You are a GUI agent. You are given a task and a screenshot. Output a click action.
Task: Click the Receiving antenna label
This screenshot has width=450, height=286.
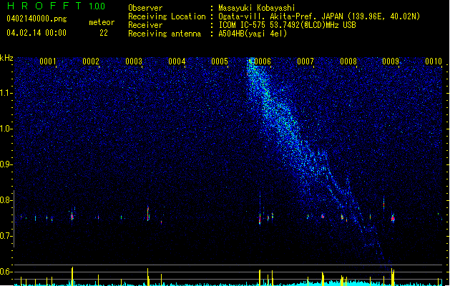click(x=165, y=34)
